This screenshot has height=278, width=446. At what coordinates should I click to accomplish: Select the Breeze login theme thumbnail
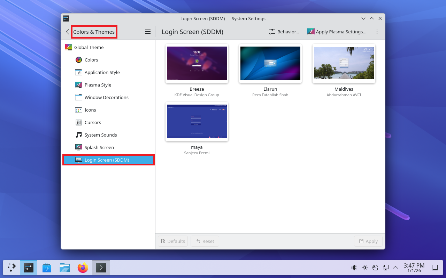tap(197, 64)
